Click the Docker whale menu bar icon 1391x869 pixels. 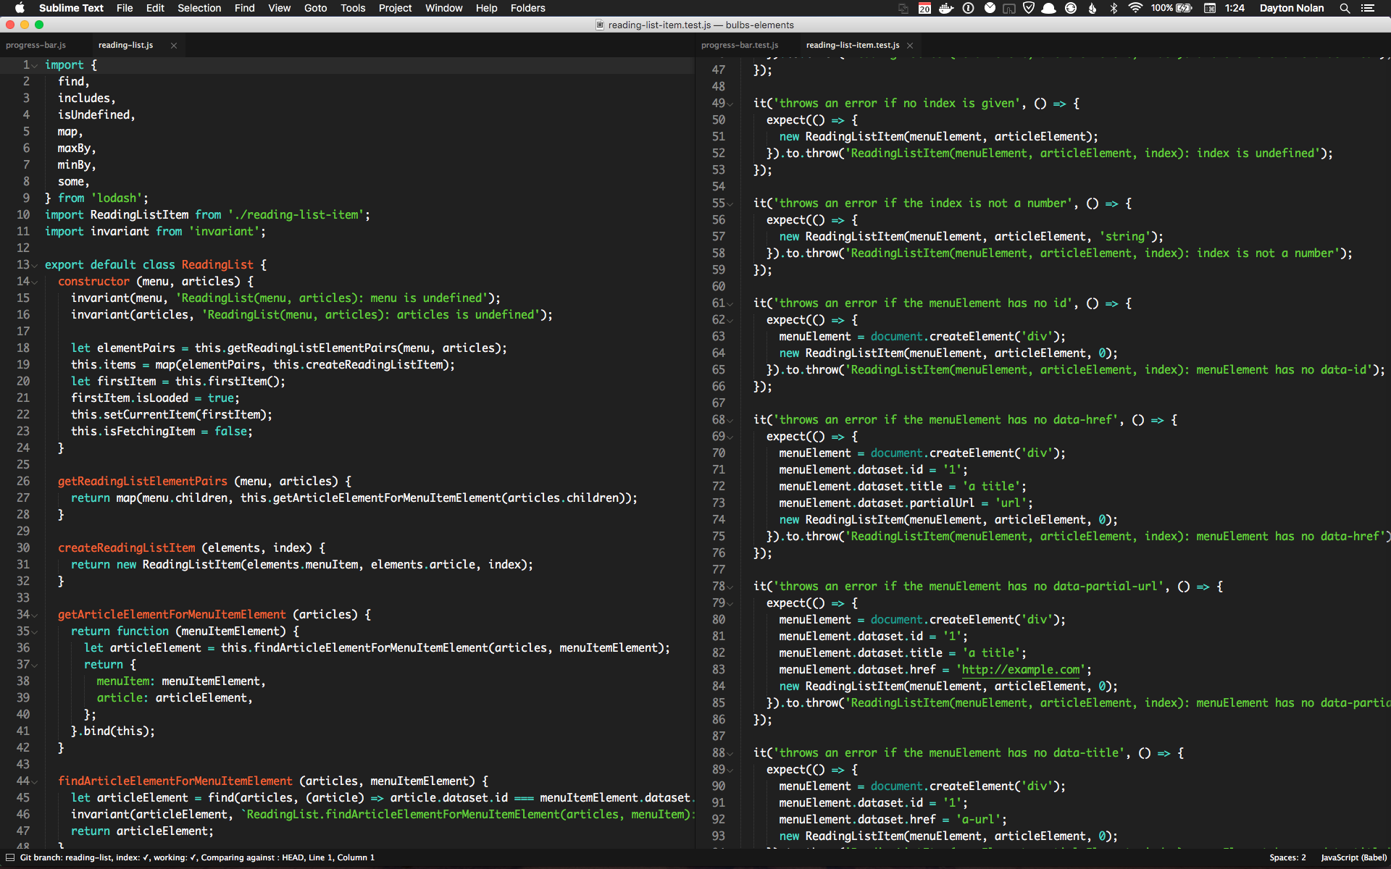point(946,8)
